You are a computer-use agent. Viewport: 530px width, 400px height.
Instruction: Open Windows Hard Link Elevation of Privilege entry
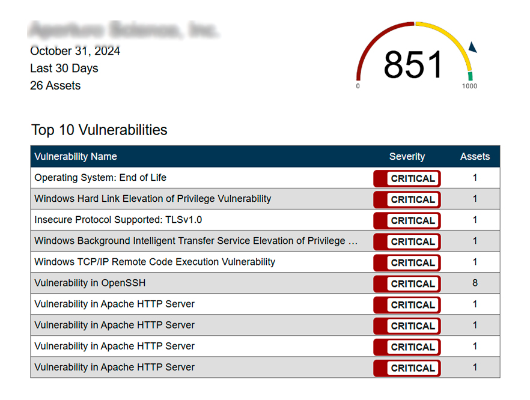[x=153, y=199]
